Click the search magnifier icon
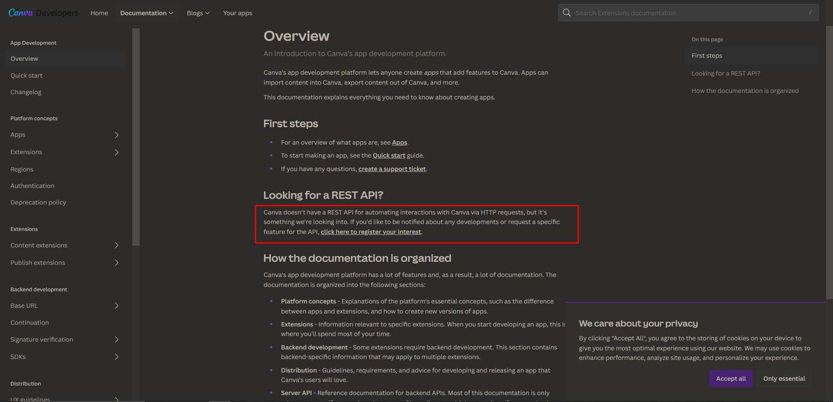Image resolution: width=833 pixels, height=402 pixels. click(567, 13)
